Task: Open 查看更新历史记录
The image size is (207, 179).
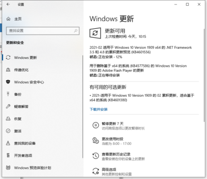Action: pos(116,154)
